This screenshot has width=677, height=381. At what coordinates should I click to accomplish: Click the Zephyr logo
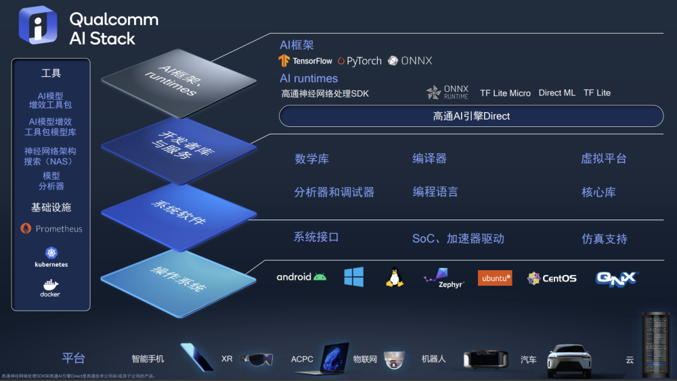pyautogui.click(x=444, y=278)
